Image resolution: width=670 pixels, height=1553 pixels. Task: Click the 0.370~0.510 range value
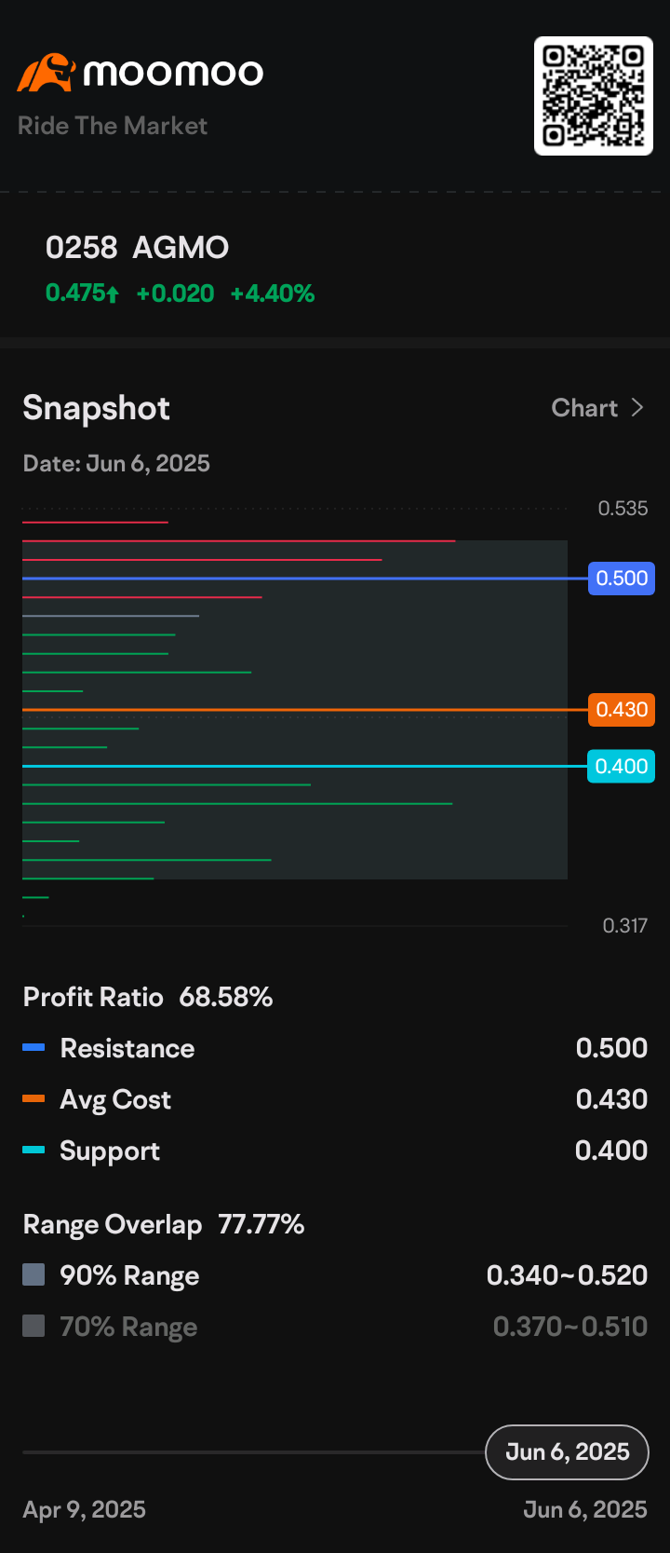(569, 1327)
